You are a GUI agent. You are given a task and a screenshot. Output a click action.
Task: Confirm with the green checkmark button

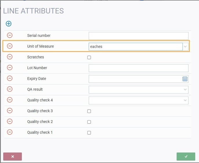186,157
